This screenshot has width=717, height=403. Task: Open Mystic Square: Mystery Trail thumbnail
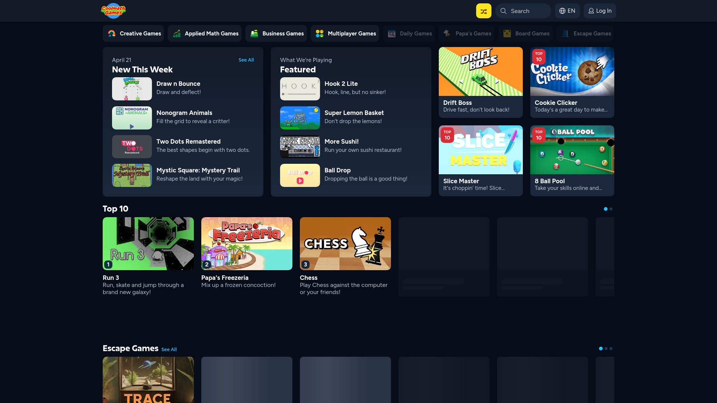click(x=132, y=175)
